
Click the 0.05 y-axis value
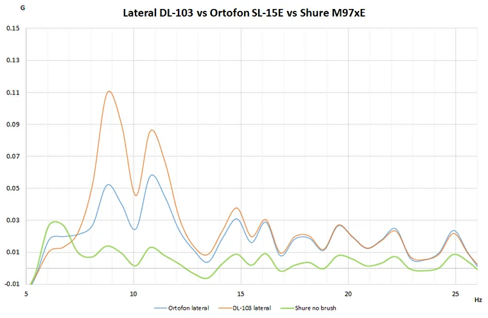click(13, 188)
